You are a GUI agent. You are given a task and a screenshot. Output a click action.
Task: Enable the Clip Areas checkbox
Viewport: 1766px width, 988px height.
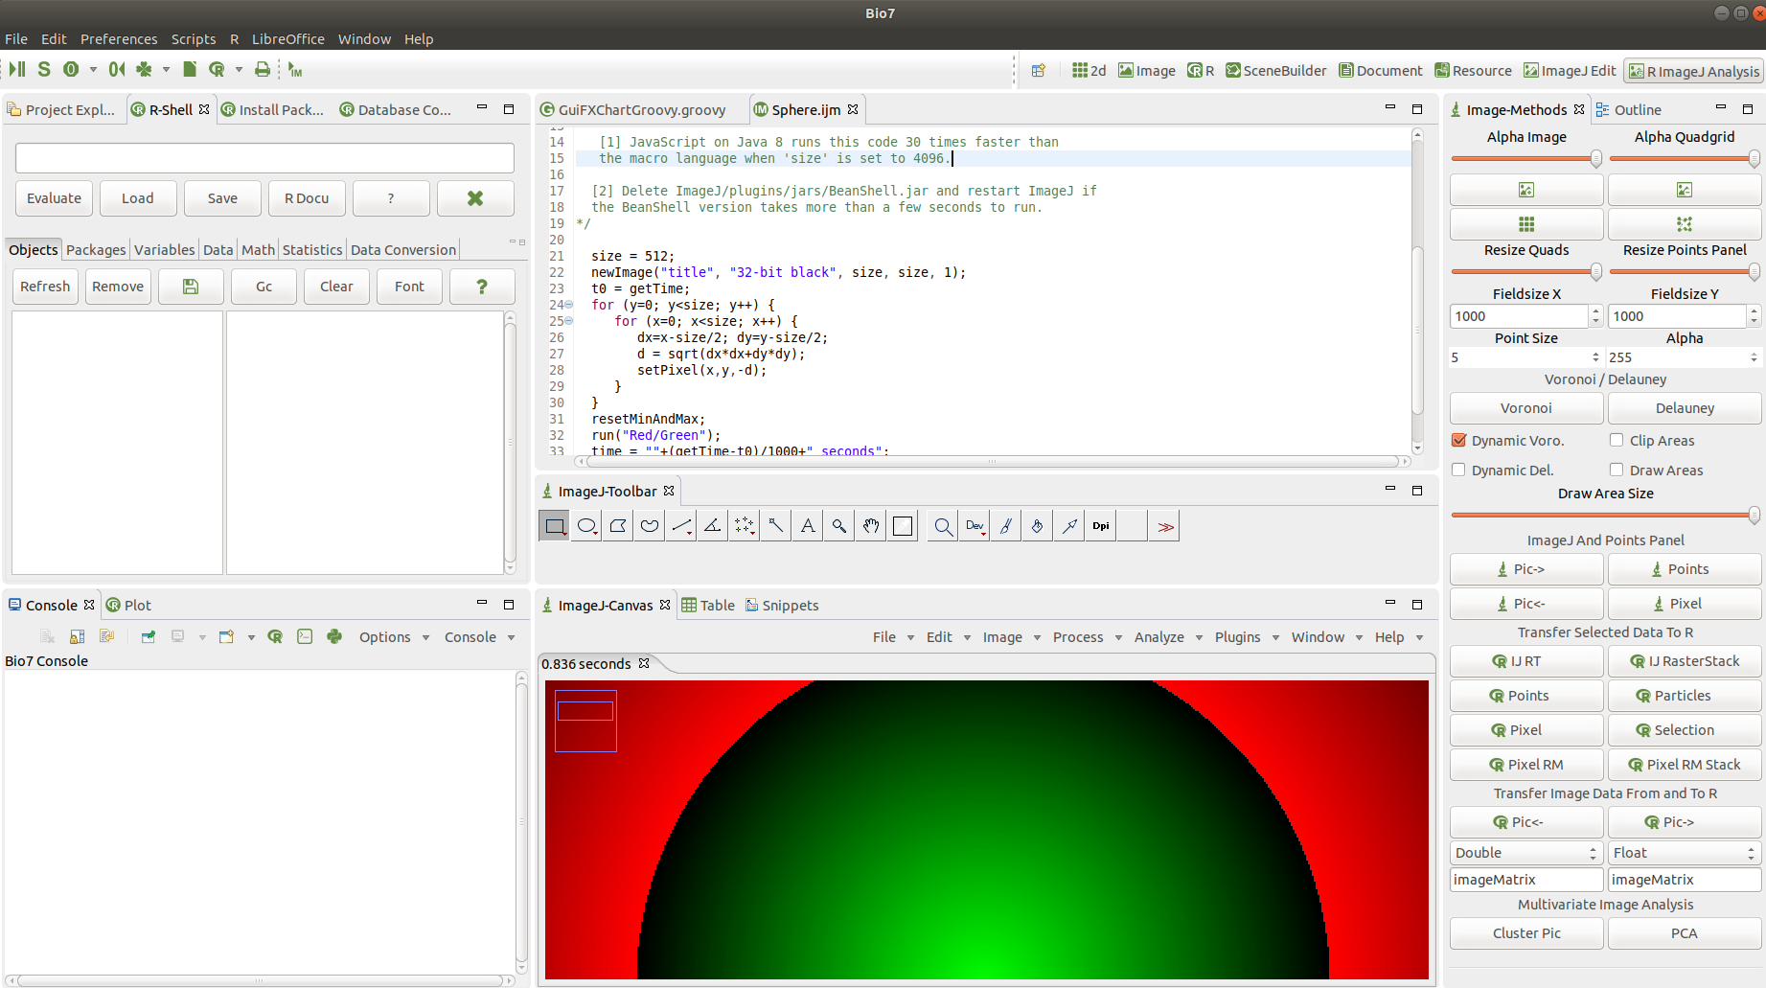click(1617, 440)
